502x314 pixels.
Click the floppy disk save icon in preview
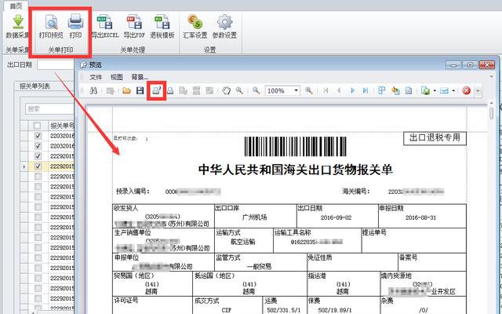point(140,91)
